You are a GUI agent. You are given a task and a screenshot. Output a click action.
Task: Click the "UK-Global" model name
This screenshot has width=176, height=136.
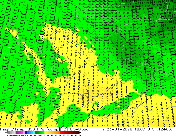click(x=80, y=129)
